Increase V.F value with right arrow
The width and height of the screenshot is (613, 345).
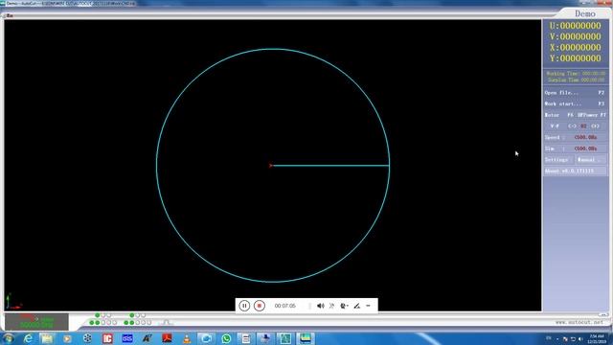[x=595, y=126]
